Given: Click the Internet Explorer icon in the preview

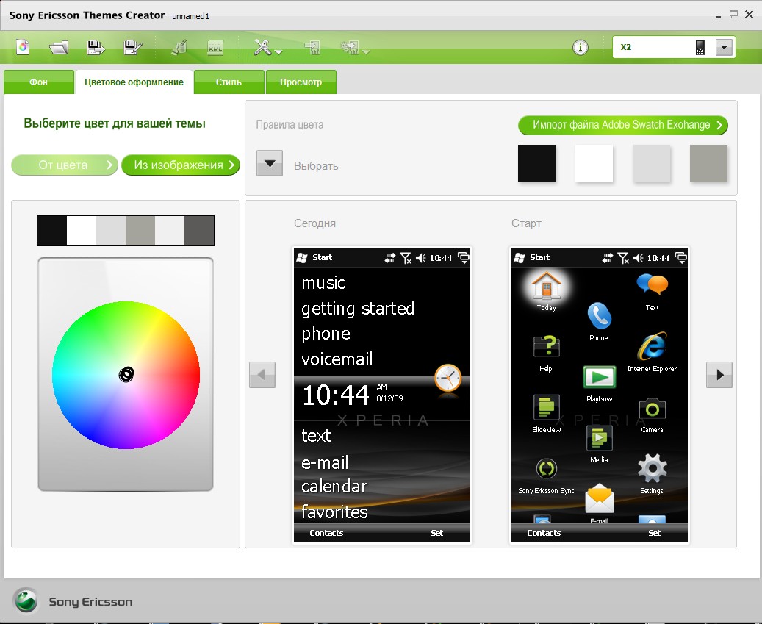Looking at the screenshot, I should tap(653, 346).
